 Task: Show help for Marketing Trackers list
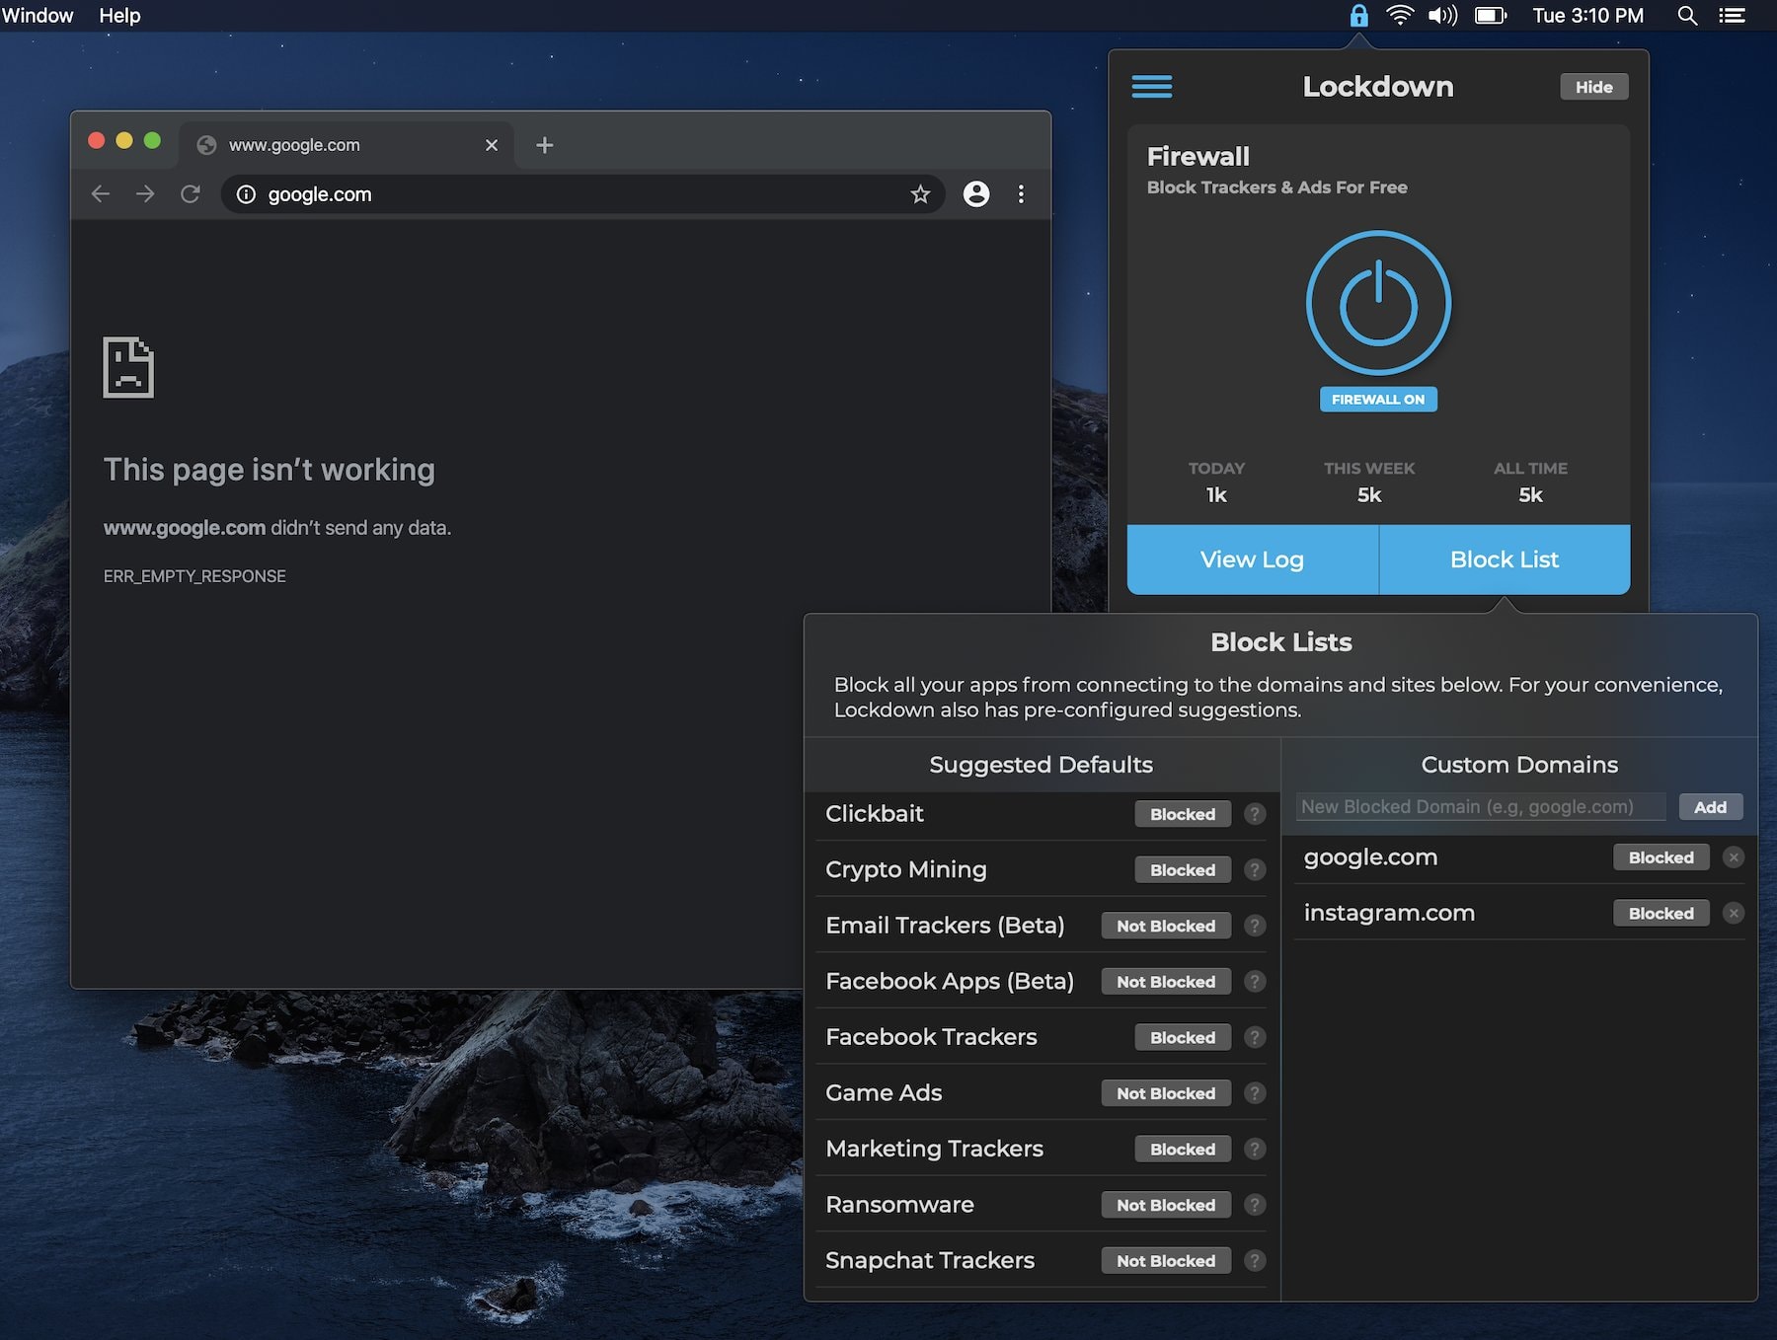[x=1255, y=1149]
